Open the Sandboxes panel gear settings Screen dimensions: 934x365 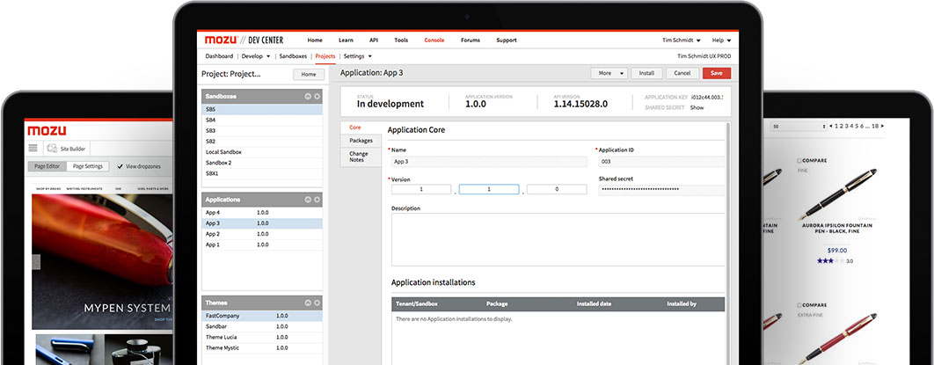[x=317, y=96]
